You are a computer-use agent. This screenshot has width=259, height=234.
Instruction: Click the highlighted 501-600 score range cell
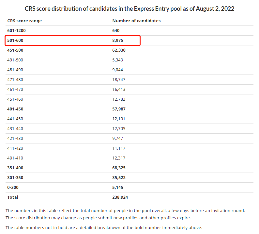pyautogui.click(x=15, y=41)
